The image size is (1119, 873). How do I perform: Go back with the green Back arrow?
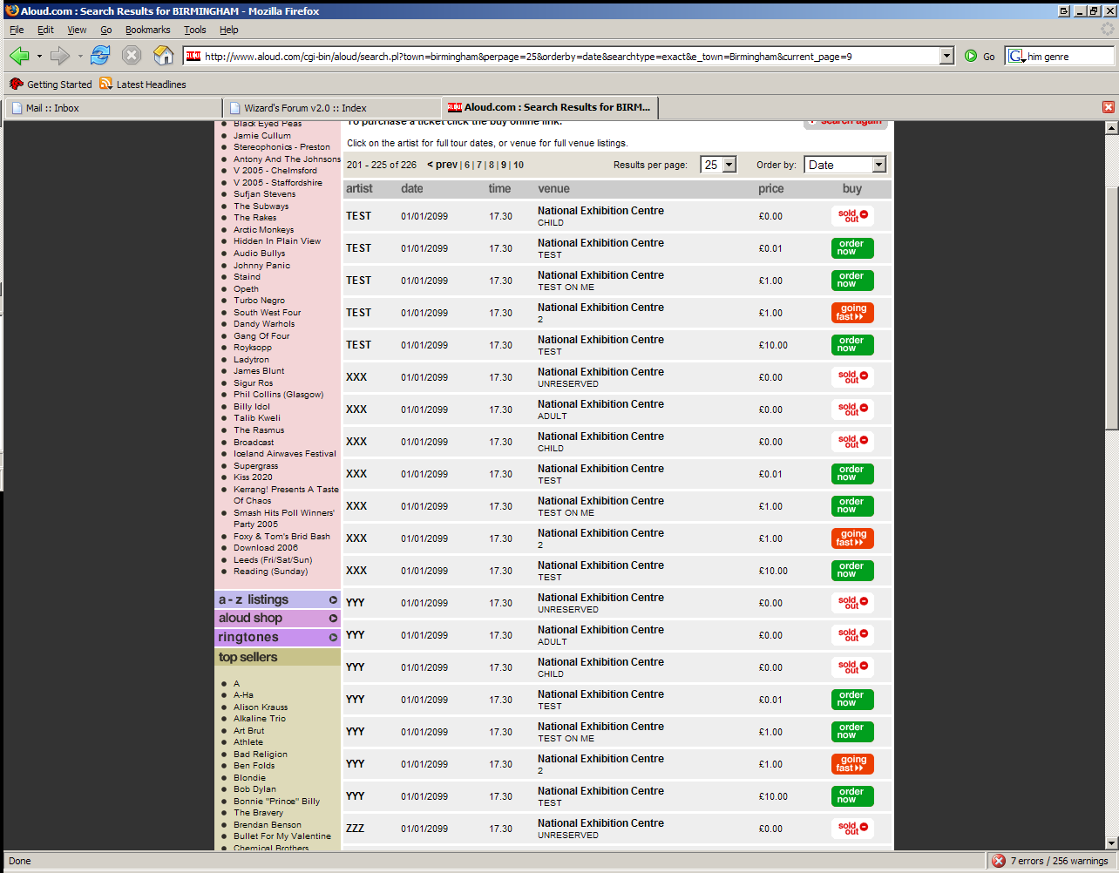pos(19,56)
